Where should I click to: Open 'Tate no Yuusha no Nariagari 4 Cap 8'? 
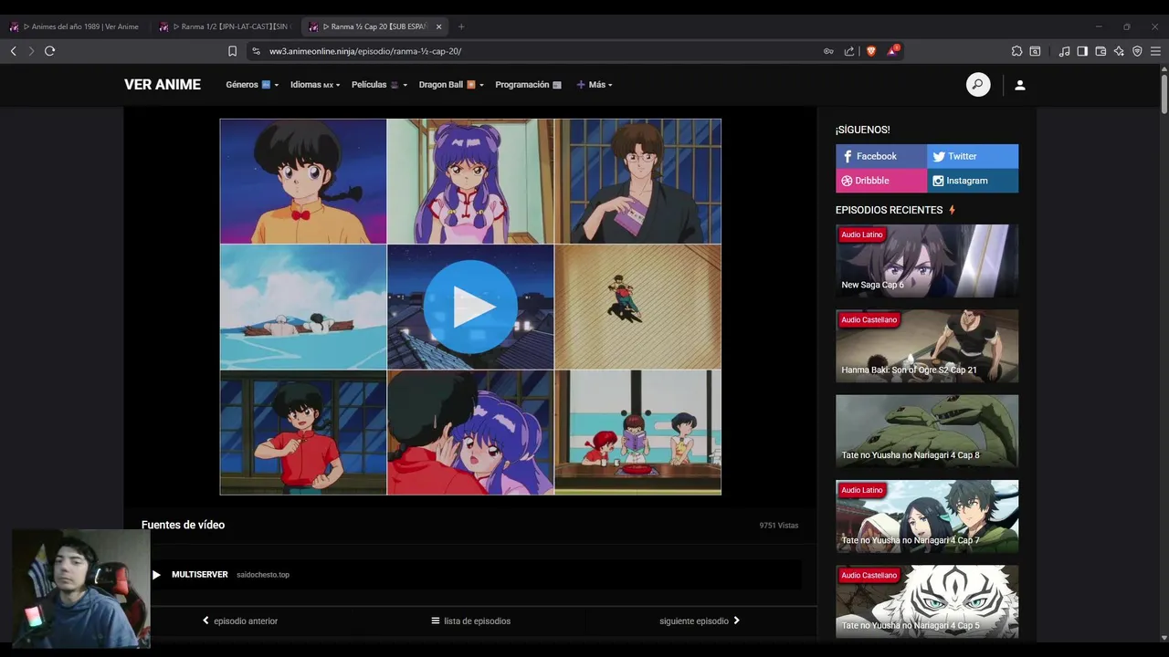[927, 432]
